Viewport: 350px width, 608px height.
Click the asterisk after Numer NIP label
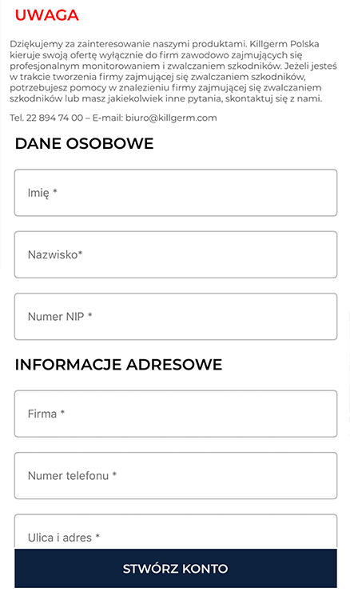pyautogui.click(x=89, y=315)
